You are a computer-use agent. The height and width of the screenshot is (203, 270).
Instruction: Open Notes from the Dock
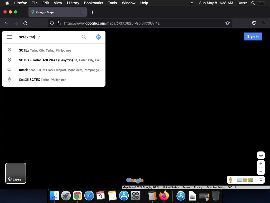tap(112, 196)
